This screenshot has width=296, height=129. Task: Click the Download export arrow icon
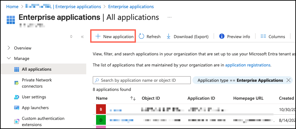tap(169, 36)
